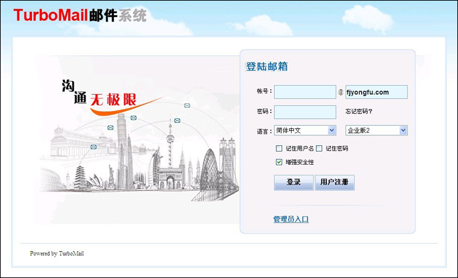Click the topmost envelope icon on the dotted arc

pyautogui.click(x=186, y=105)
